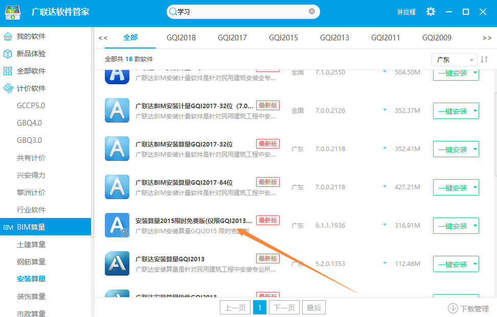Click the 广联达BIM安装算量GQI2017-64位 app icon

click(x=117, y=187)
